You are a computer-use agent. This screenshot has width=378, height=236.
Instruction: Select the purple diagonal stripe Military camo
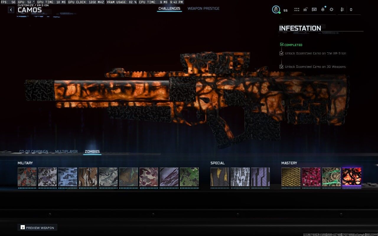click(169, 177)
